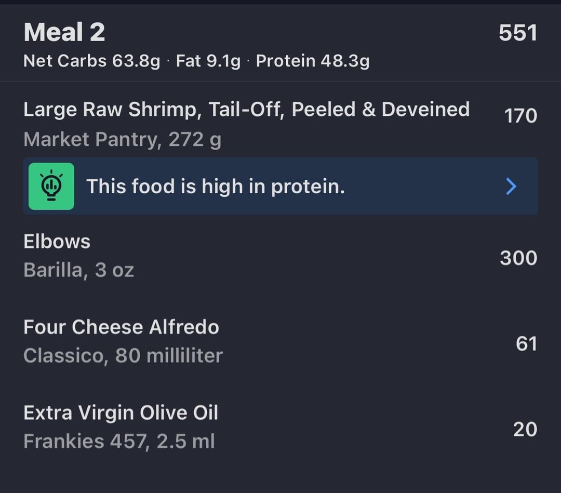The height and width of the screenshot is (493, 561).
Task: Click the 20 calorie value for olive oil
Action: coord(525,429)
